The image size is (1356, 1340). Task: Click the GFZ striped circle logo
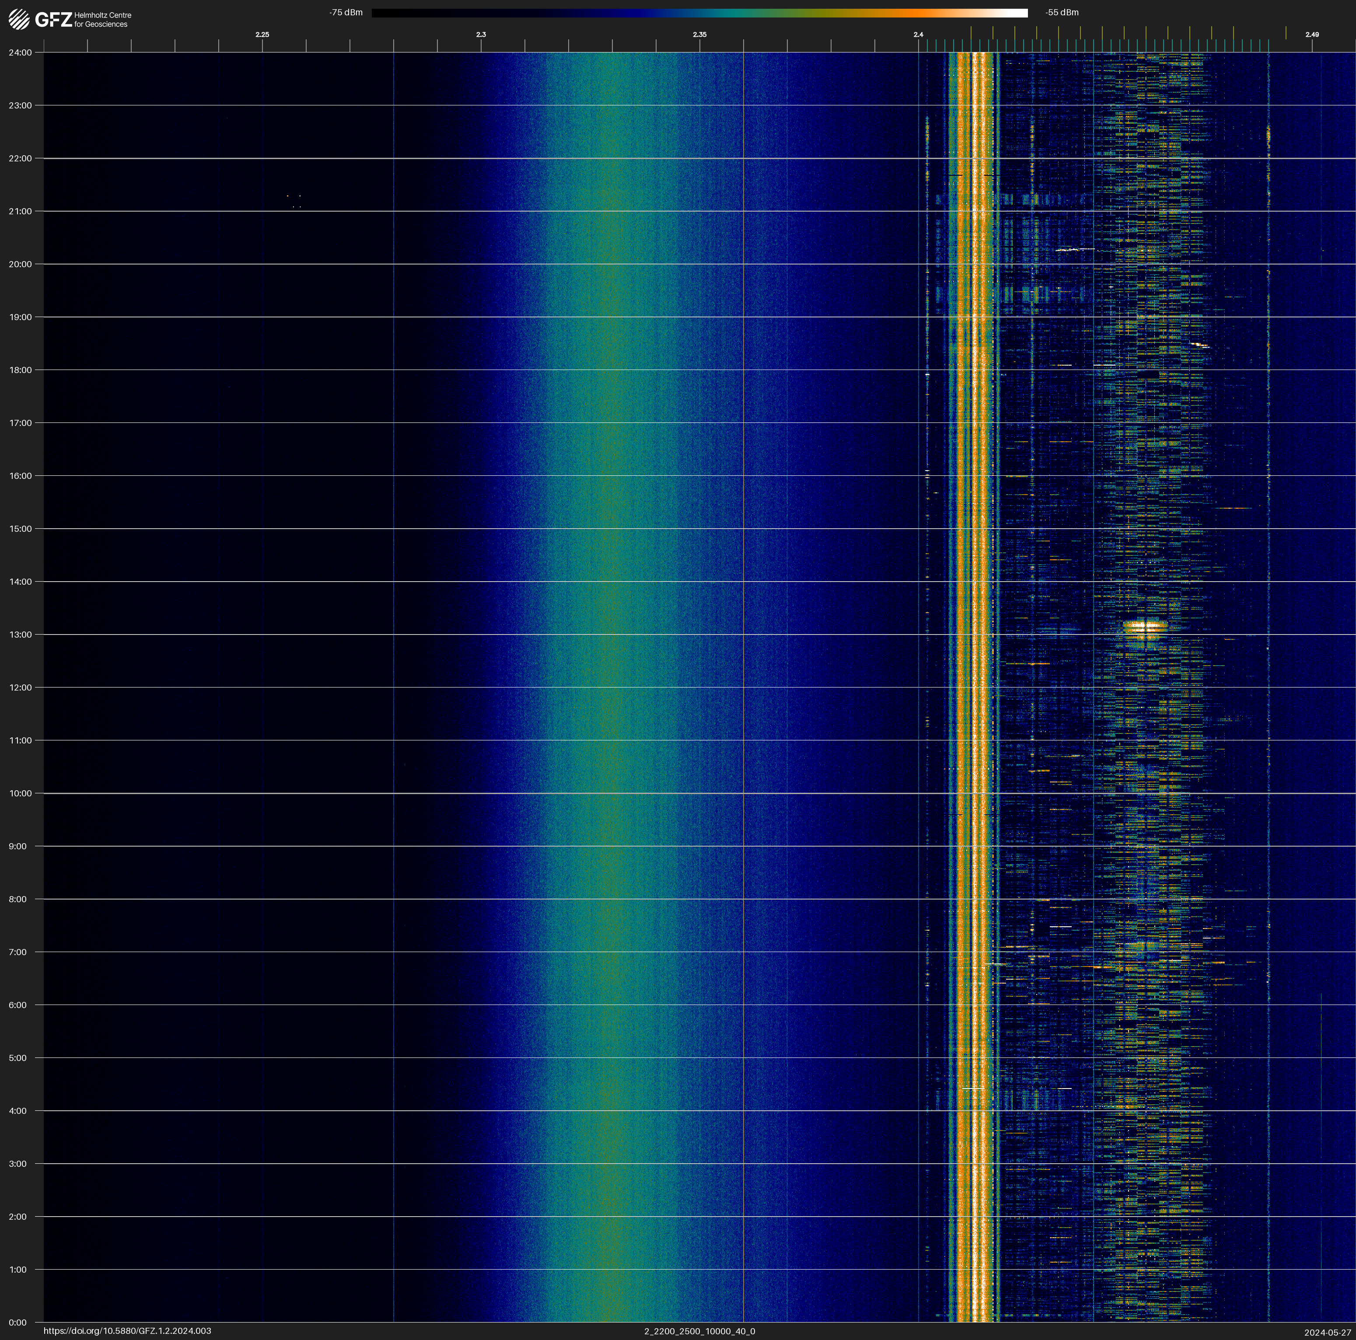19,19
